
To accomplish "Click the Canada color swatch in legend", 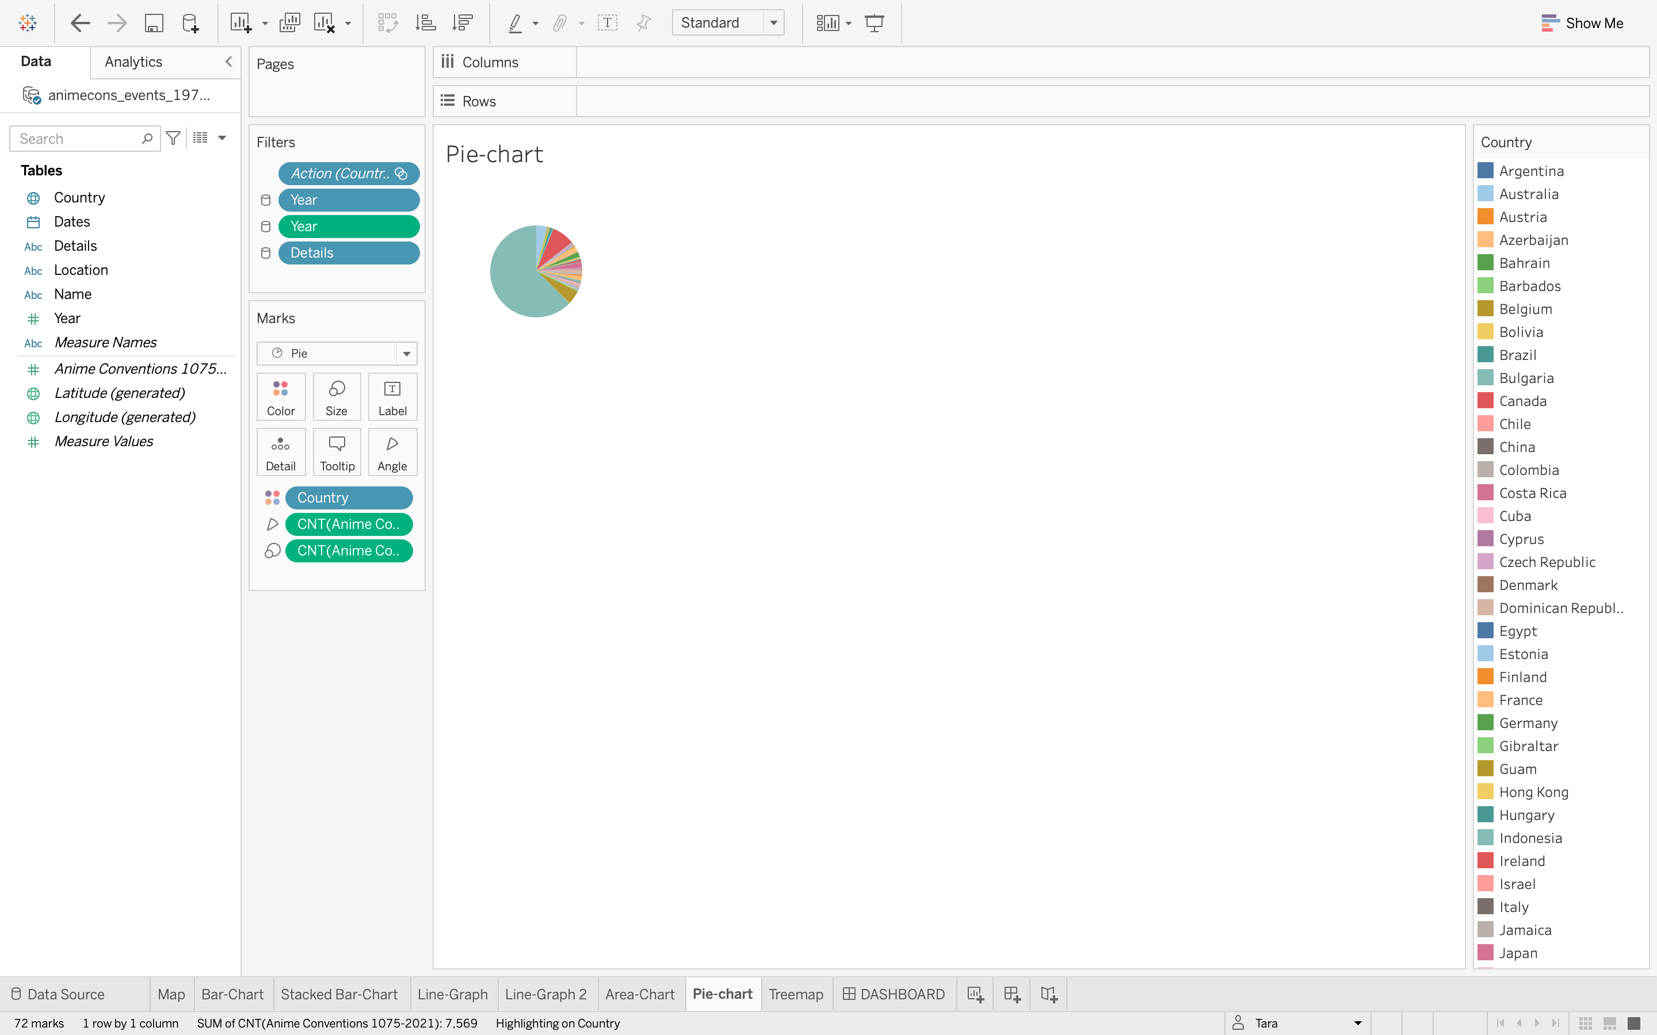I will point(1485,400).
